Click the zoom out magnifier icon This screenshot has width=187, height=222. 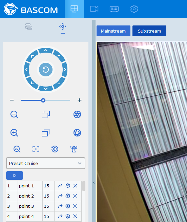[x=14, y=114]
